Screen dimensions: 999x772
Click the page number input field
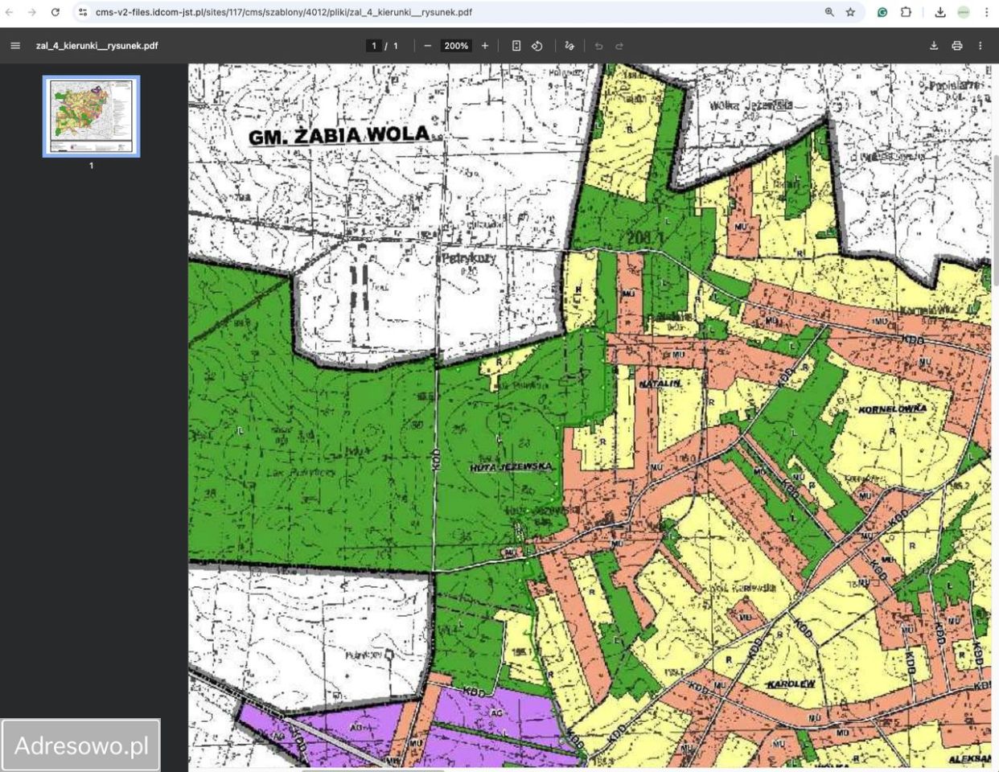click(373, 46)
